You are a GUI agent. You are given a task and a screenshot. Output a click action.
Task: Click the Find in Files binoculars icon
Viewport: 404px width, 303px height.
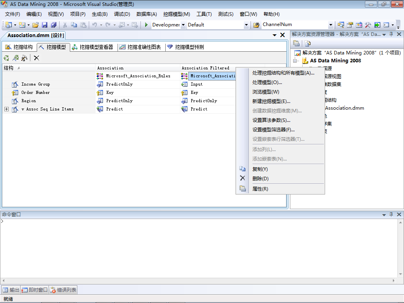pos(256,25)
